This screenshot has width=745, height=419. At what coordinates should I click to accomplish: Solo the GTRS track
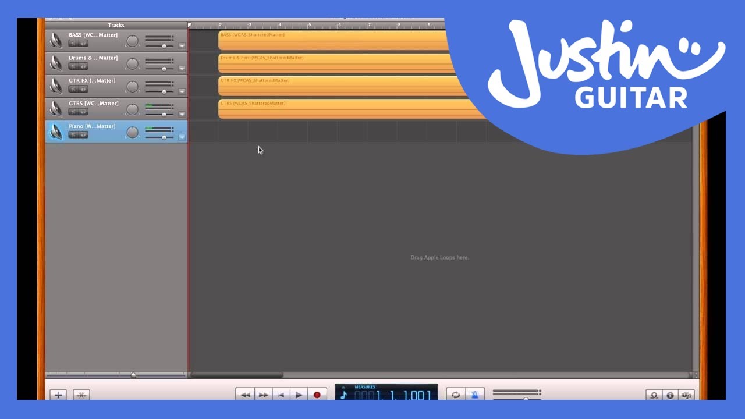pyautogui.click(x=84, y=112)
